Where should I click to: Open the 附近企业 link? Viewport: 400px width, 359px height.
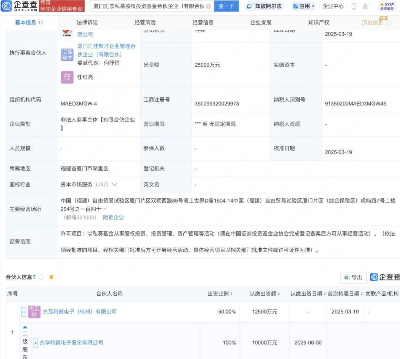(x=113, y=218)
